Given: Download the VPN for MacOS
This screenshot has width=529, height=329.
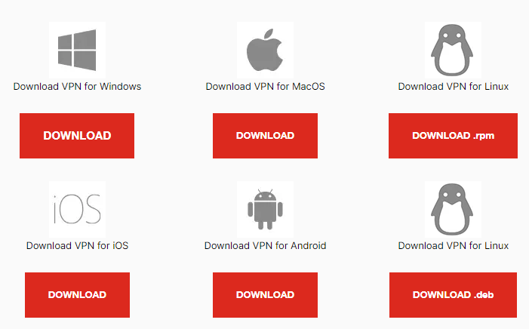Looking at the screenshot, I should 265,136.
